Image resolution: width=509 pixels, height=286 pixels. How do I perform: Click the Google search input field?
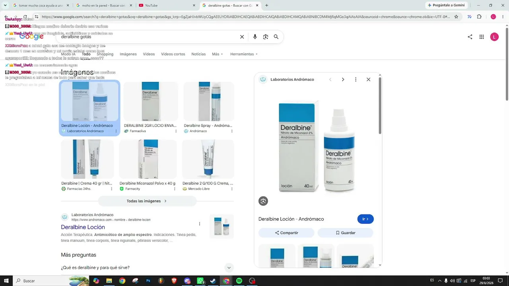pyautogui.click(x=147, y=37)
